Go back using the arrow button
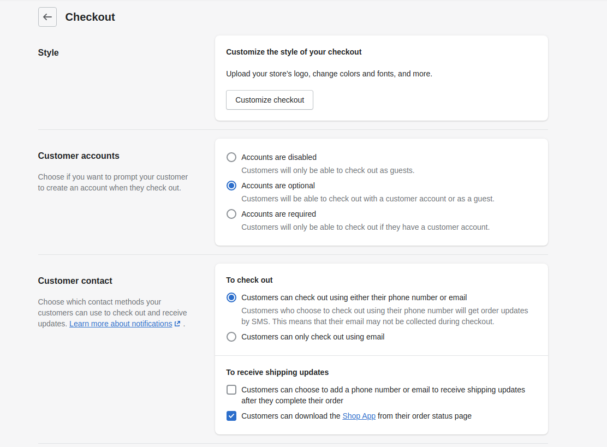Image resolution: width=607 pixels, height=447 pixels. tap(47, 17)
